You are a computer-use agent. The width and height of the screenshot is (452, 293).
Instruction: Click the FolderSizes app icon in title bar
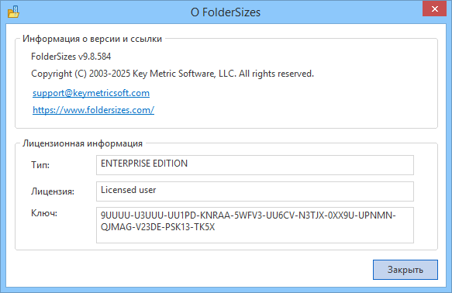[x=13, y=12]
